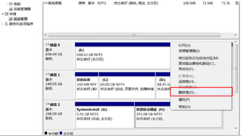Expand the 性能 tree node

[7, 4]
